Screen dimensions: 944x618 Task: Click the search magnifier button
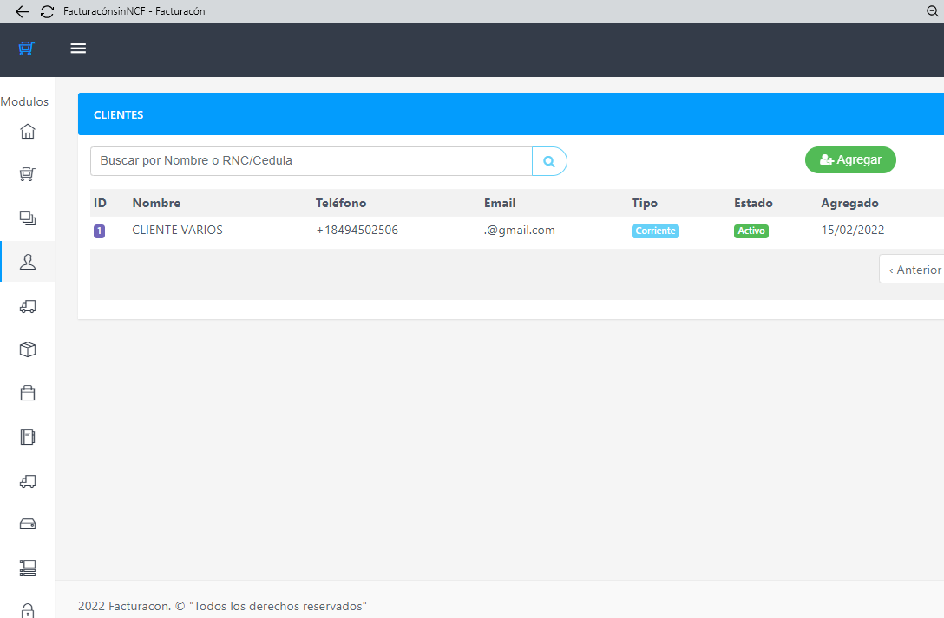(549, 161)
